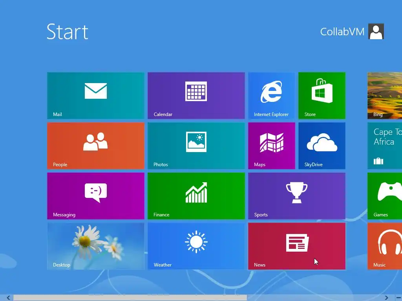The image size is (402, 301).
Task: Open the People tile
Action: (x=96, y=146)
